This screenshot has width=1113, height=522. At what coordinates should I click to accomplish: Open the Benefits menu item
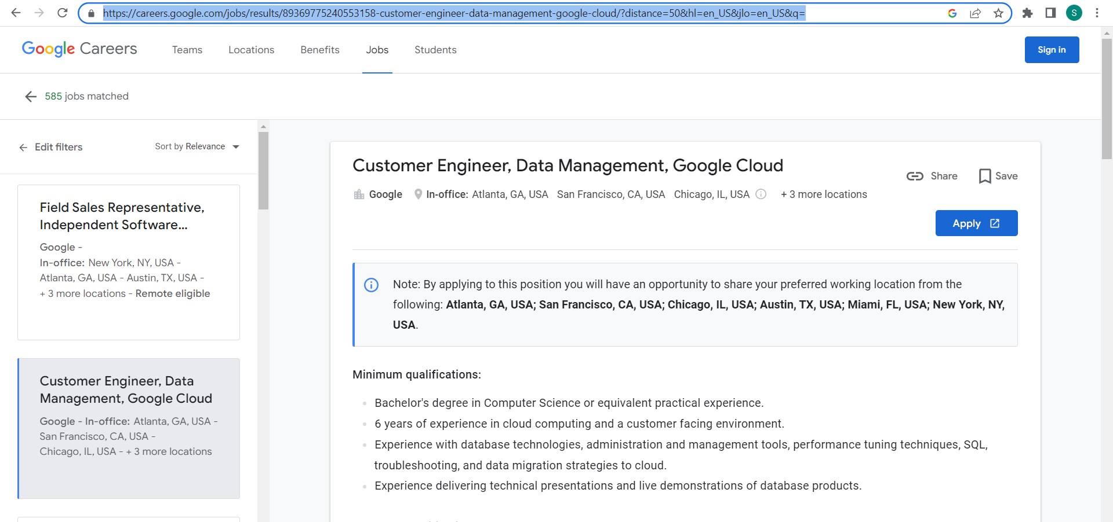coord(320,50)
